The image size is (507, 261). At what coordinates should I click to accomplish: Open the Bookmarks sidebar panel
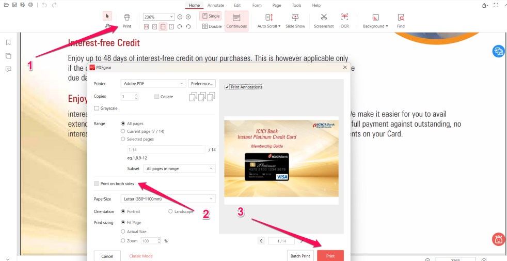(8, 42)
